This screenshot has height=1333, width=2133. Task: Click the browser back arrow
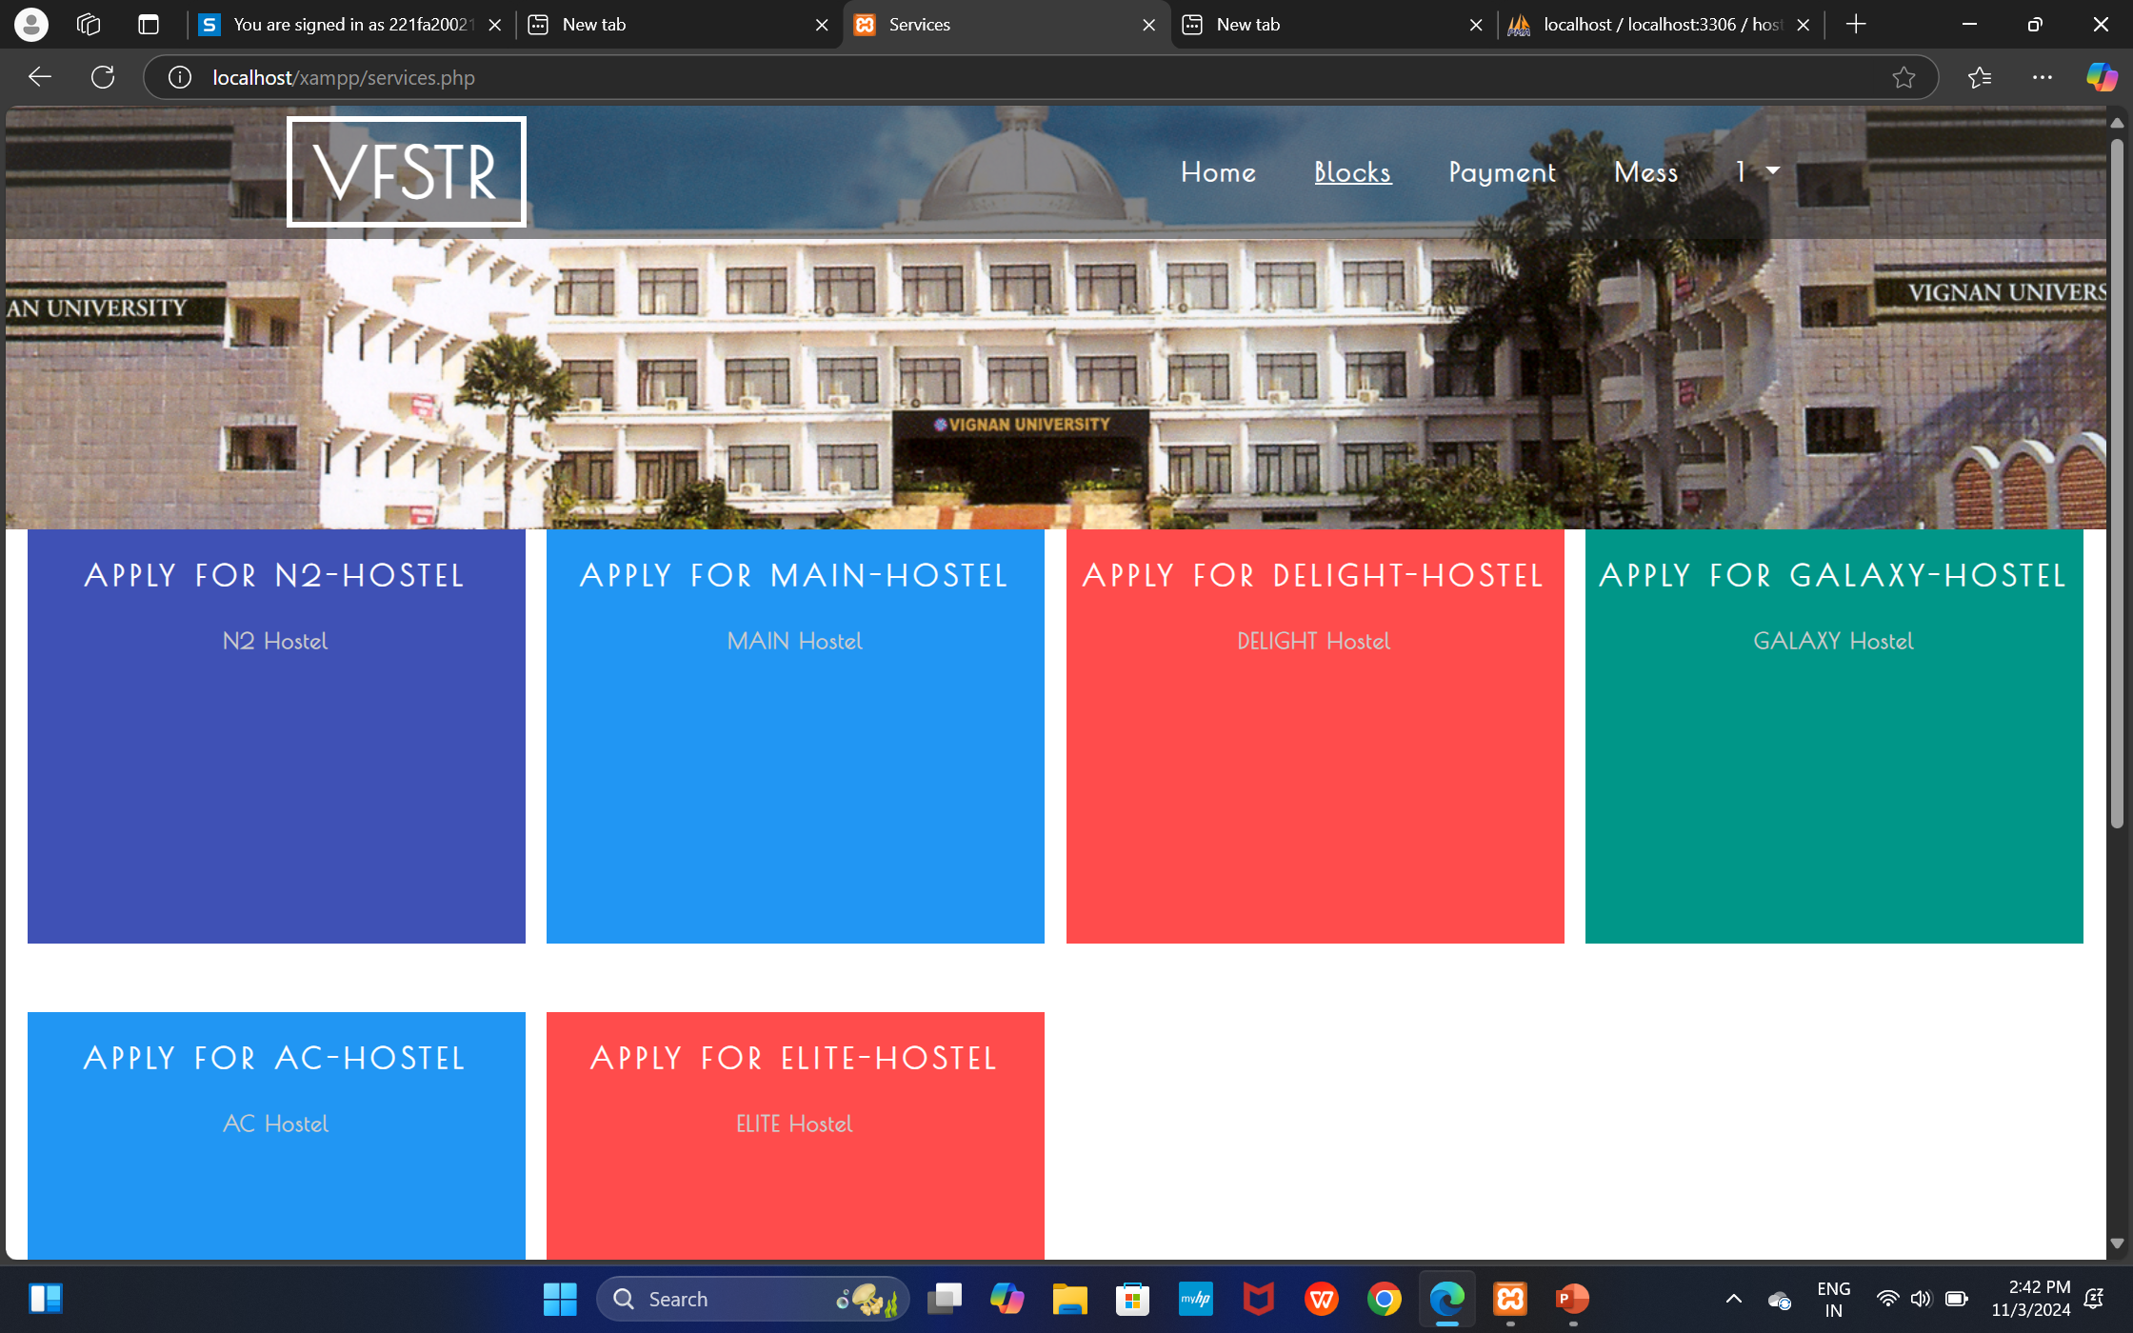click(40, 77)
